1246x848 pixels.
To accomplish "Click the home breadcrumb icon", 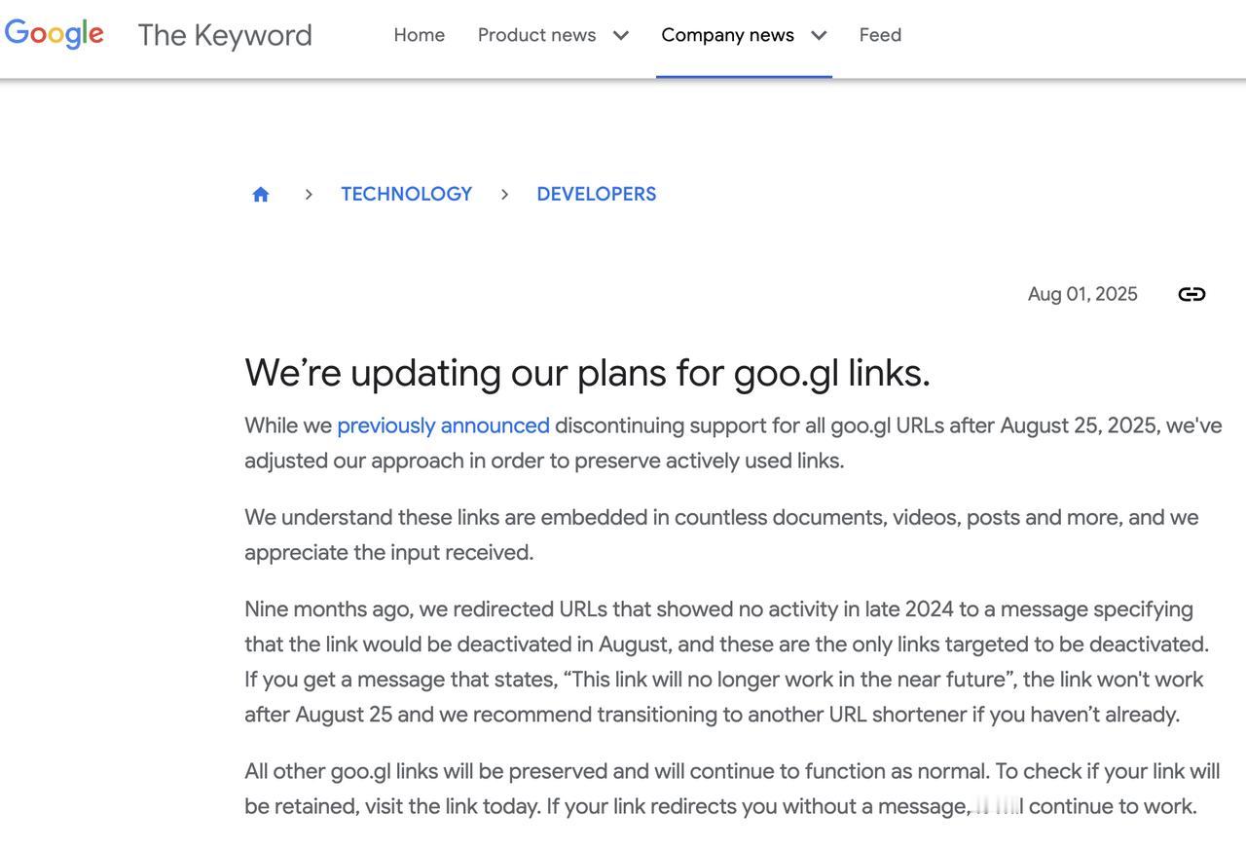I will (261, 194).
